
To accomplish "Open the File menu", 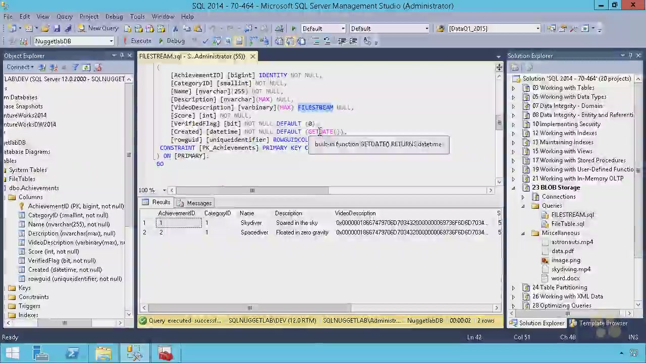I will point(8,17).
